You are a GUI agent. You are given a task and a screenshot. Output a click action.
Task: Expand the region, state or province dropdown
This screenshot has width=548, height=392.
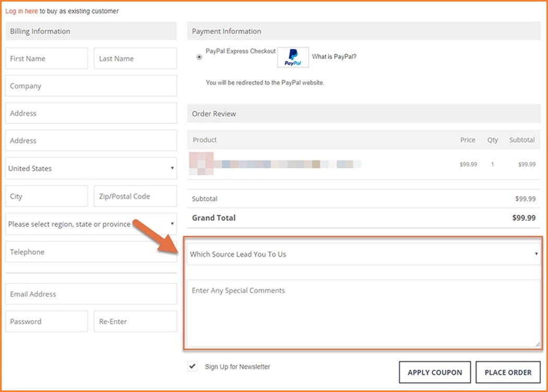91,224
